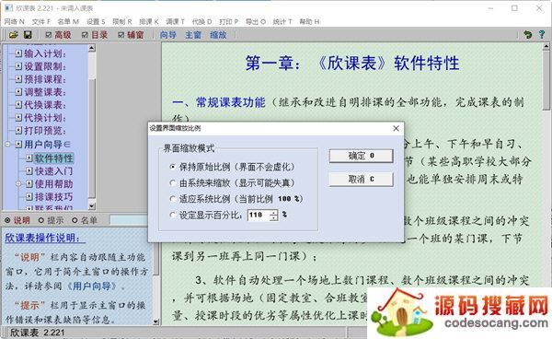Open the 网络 N menu
The width and height of the screenshot is (552, 339).
click(x=15, y=21)
